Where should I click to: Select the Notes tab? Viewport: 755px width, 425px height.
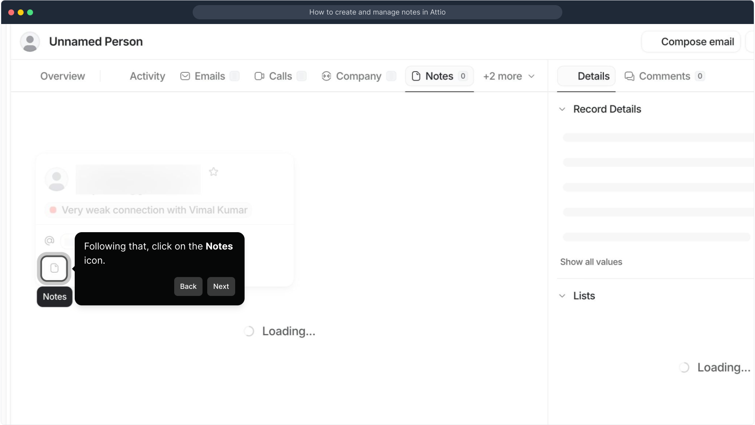coord(439,76)
